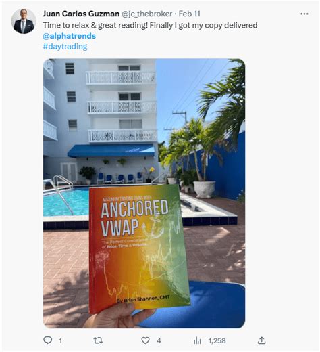Click the reply speech bubble icon

(47, 340)
